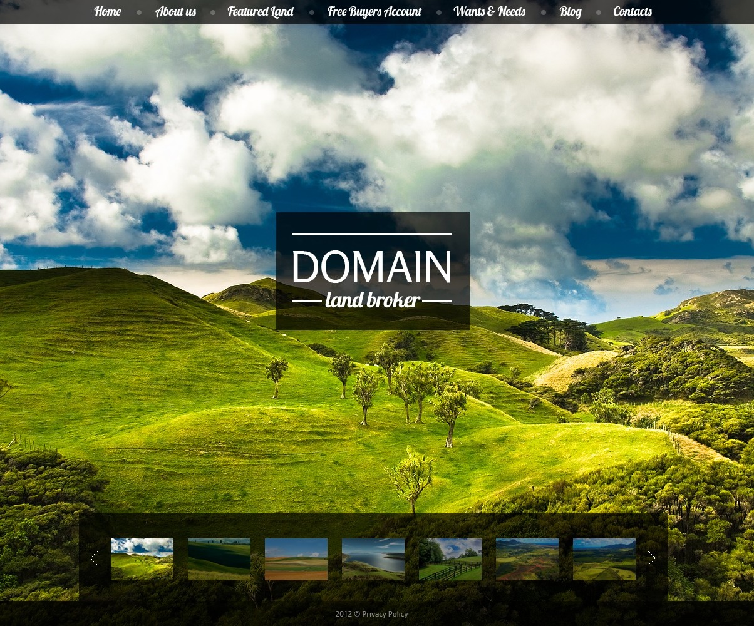Open the green valley panorama thumbnail
Screen dimensions: 754x626
tap(604, 558)
